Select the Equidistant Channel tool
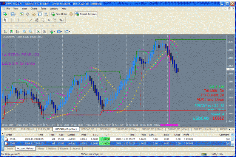The image size is (236, 157). 37,20
